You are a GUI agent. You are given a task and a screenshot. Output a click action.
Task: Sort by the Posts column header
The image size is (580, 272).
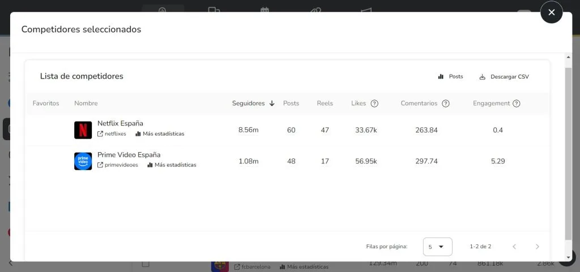point(291,103)
